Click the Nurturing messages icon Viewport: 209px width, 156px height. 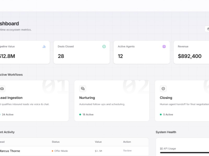point(83,89)
